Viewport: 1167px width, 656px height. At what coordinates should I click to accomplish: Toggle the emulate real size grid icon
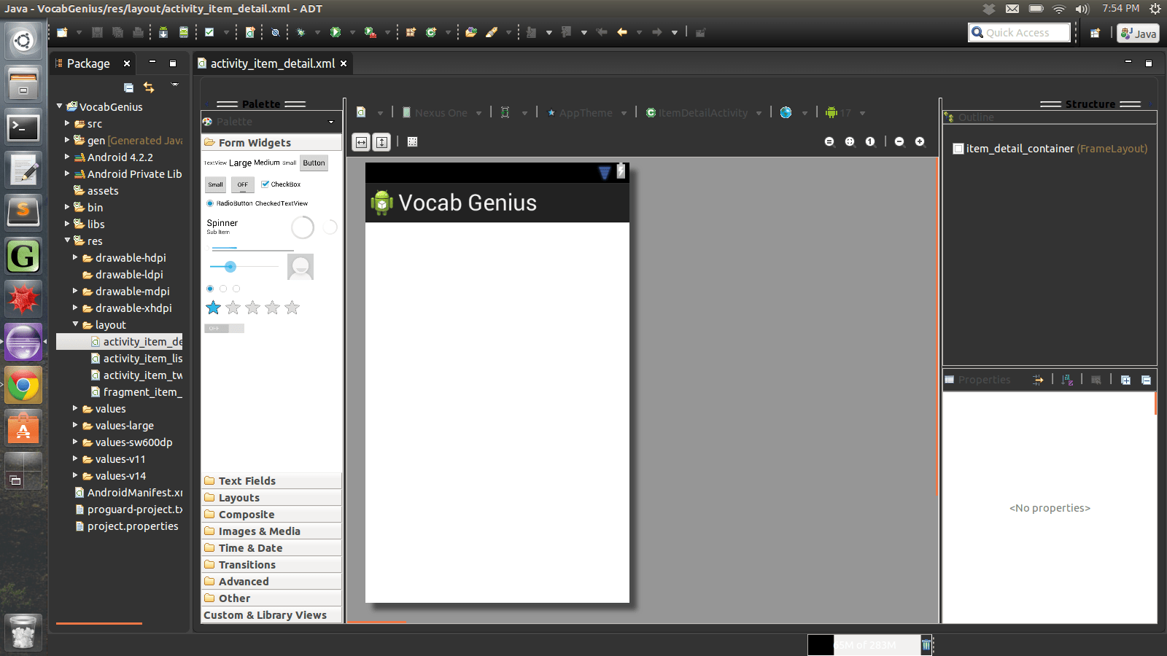pyautogui.click(x=412, y=142)
